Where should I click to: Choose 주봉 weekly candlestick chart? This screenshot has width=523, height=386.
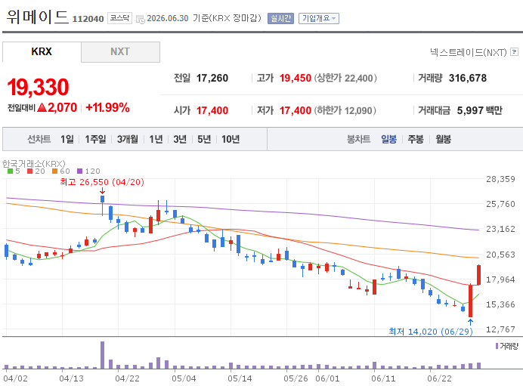pyautogui.click(x=416, y=139)
